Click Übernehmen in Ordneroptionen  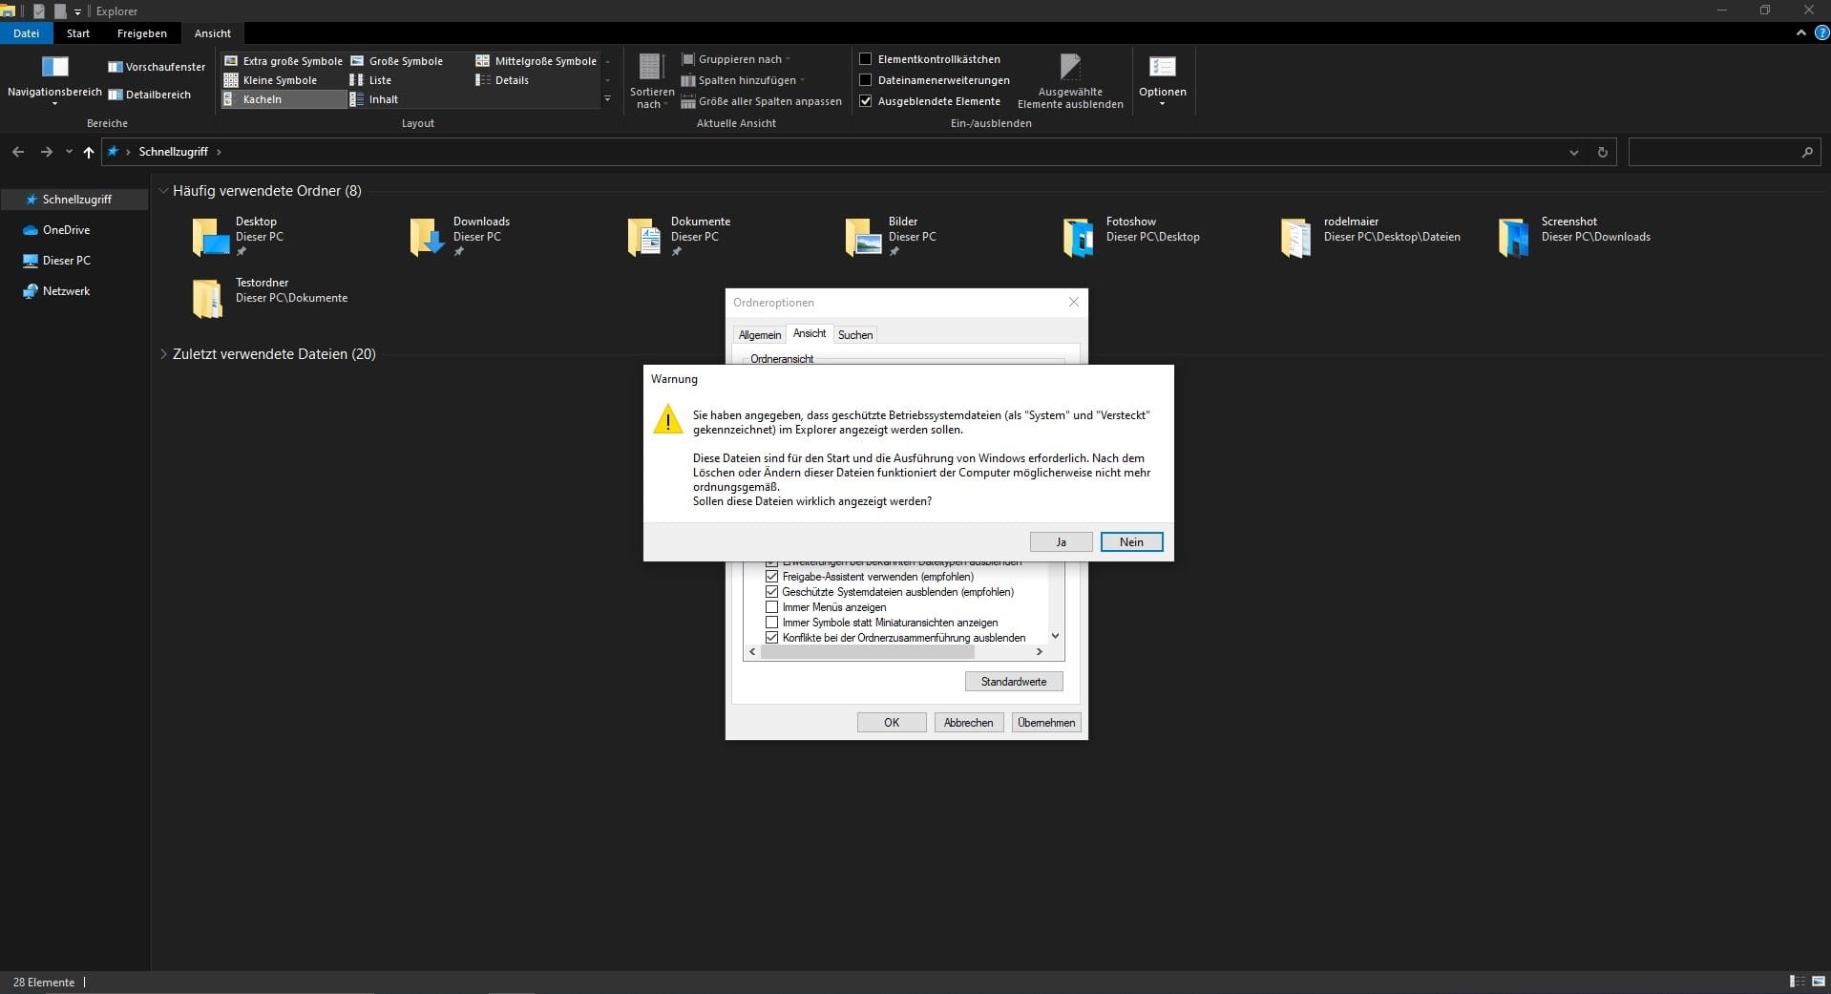pos(1046,723)
